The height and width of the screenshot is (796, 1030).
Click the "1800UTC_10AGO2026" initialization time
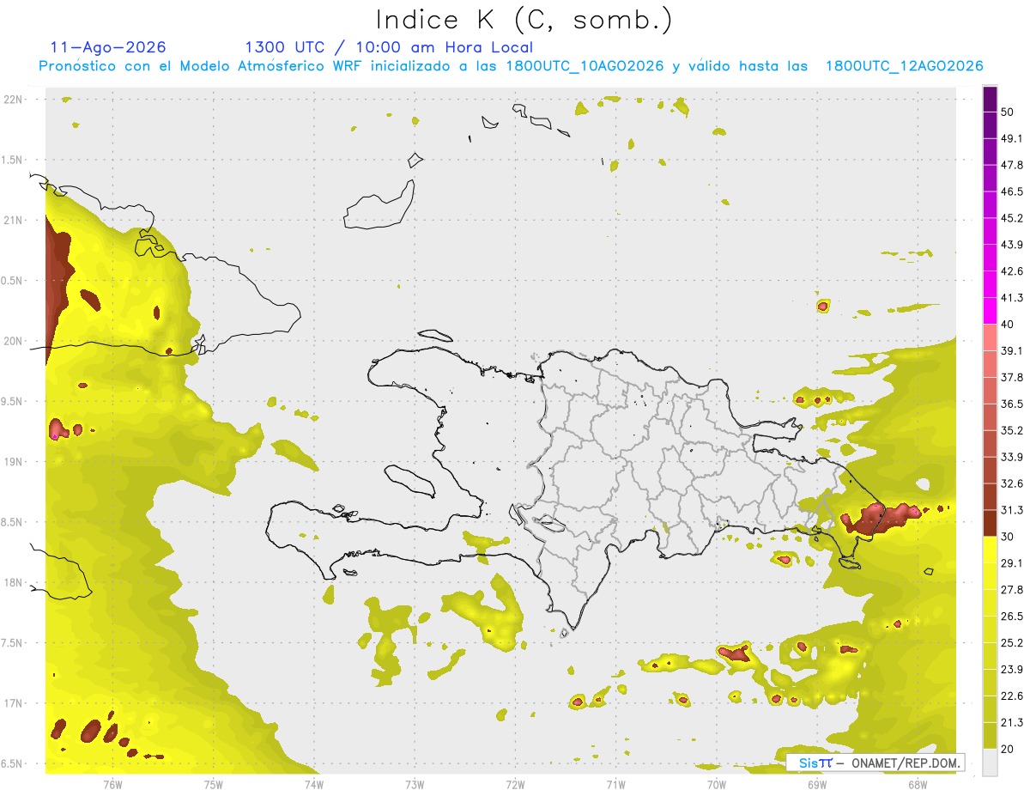[585, 66]
